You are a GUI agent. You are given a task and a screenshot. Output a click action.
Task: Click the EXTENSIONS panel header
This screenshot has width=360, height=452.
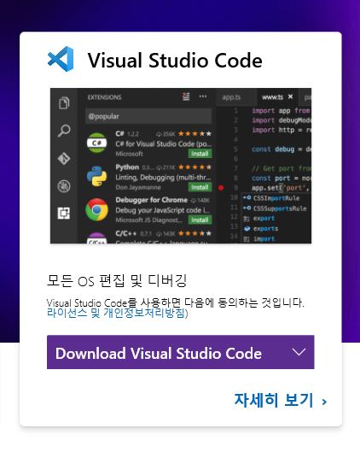tap(104, 97)
